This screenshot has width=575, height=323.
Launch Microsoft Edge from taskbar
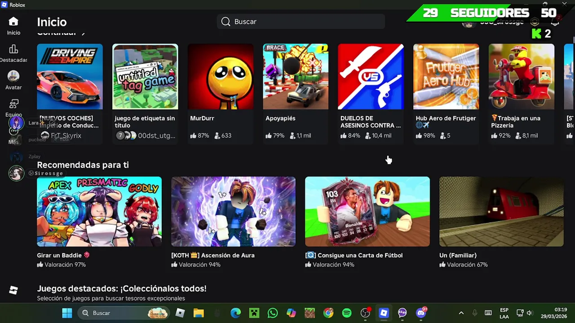pos(236,313)
